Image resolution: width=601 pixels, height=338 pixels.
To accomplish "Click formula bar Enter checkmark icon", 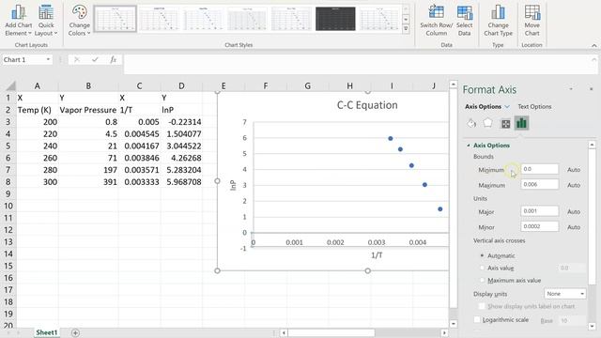I will point(95,59).
